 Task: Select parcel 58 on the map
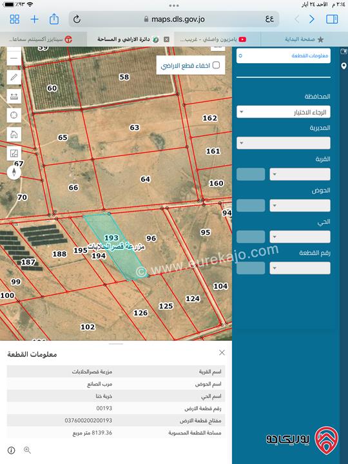pyautogui.click(x=124, y=77)
